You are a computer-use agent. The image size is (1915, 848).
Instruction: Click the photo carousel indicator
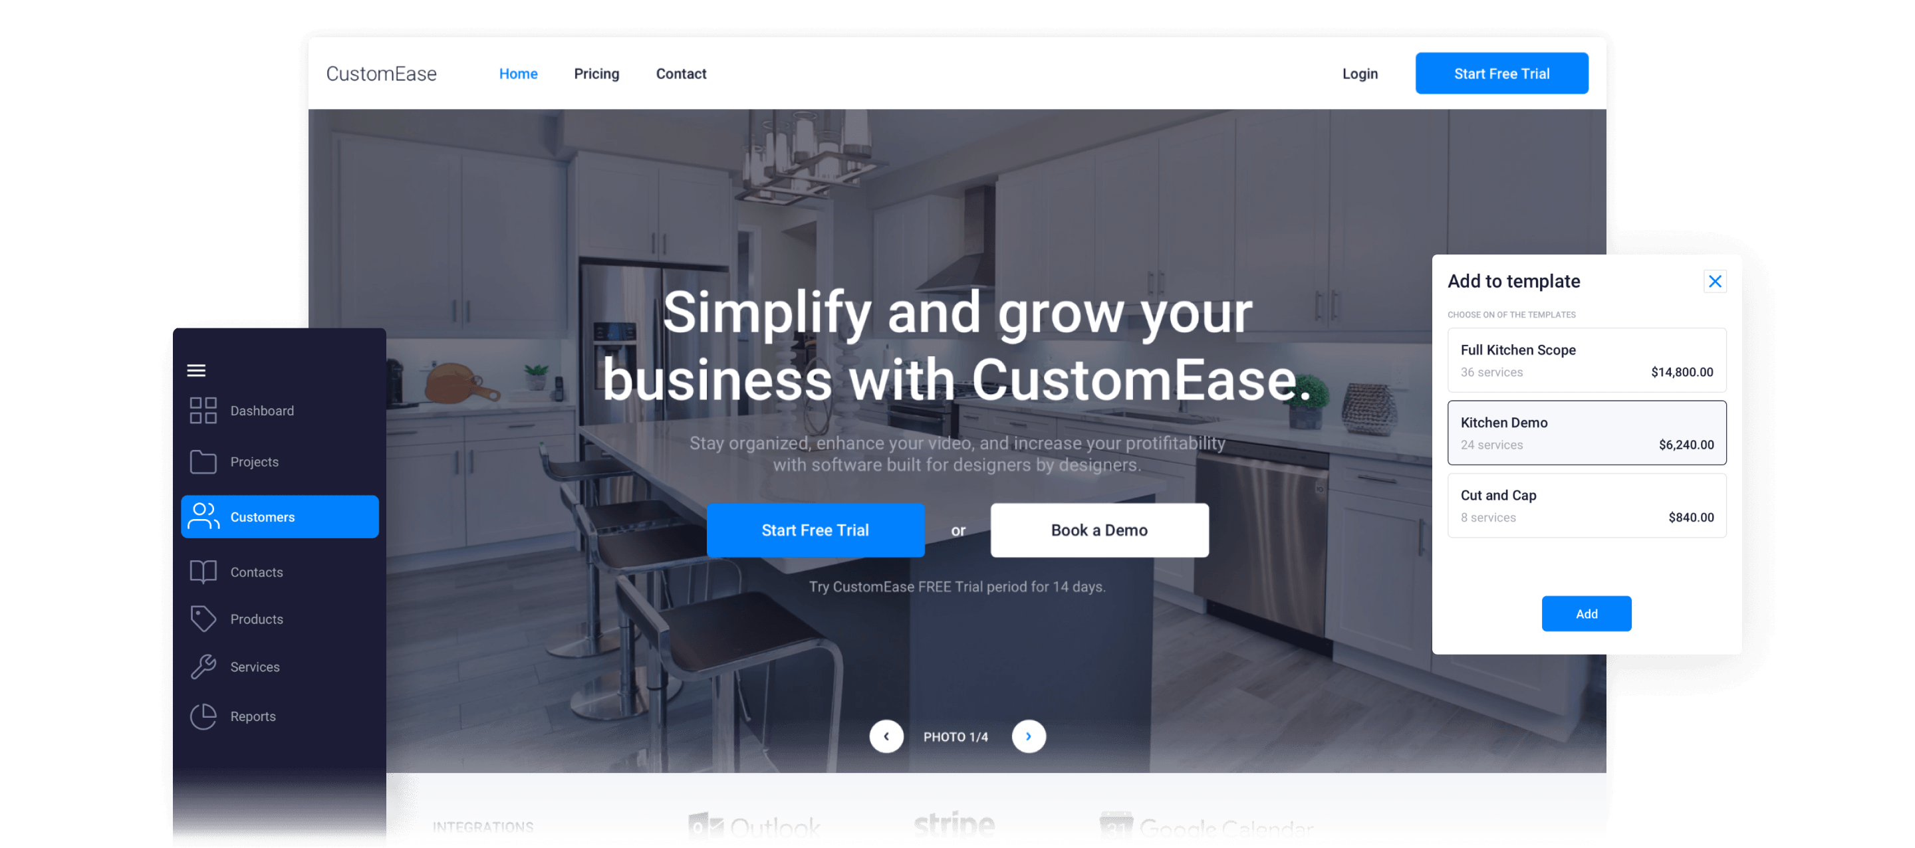pyautogui.click(x=957, y=734)
